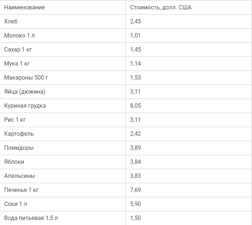Click the 'Макароны 500 г' cell

63,78
